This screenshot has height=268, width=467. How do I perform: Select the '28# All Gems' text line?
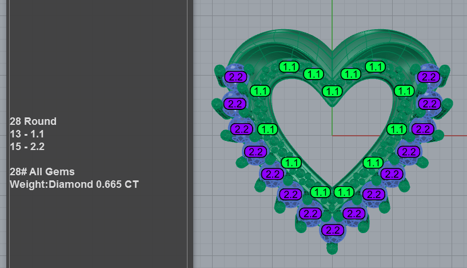tap(42, 172)
